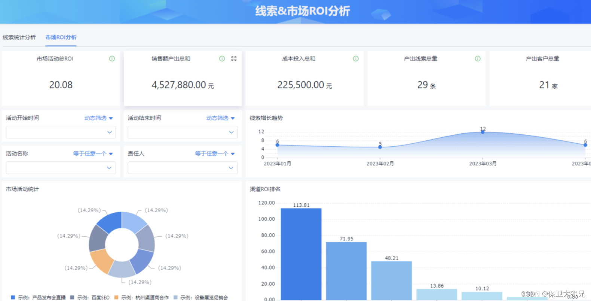Click info icon on 成本投入总和 card
This screenshot has width=591, height=301.
pyautogui.click(x=356, y=58)
